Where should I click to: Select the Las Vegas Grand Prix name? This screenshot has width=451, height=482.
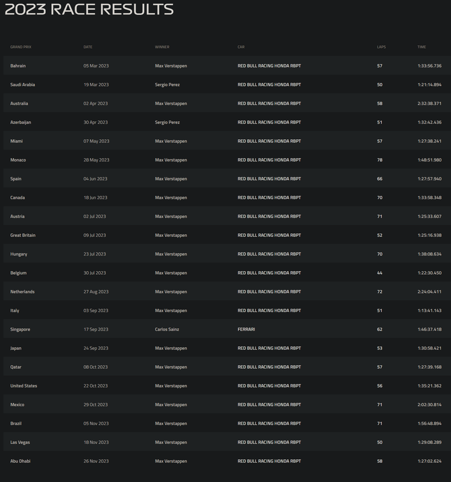tap(20, 442)
